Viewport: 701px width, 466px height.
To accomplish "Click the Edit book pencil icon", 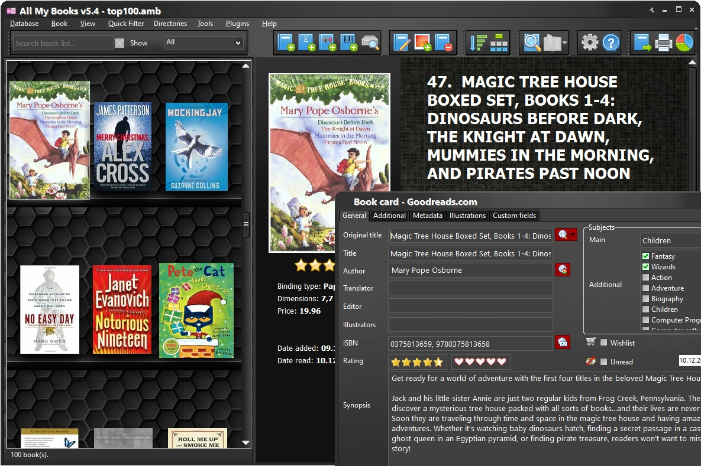I will pyautogui.click(x=402, y=43).
